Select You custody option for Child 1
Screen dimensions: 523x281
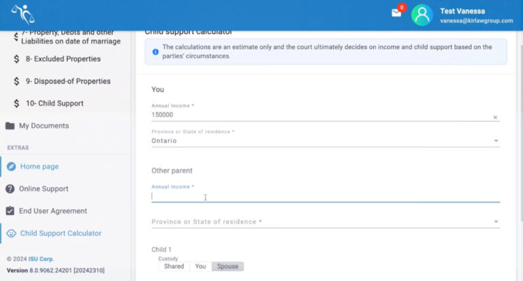(200, 267)
